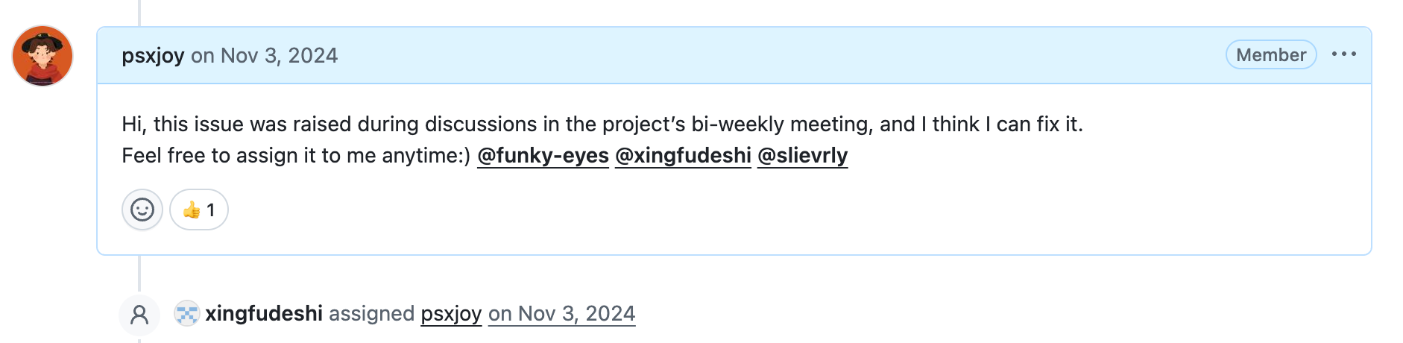Open the @funky-eyes mention
This screenshot has height=343, width=1403.
[543, 155]
